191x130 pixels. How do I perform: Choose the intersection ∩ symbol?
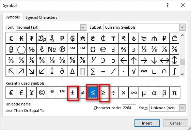click(x=164, y=71)
